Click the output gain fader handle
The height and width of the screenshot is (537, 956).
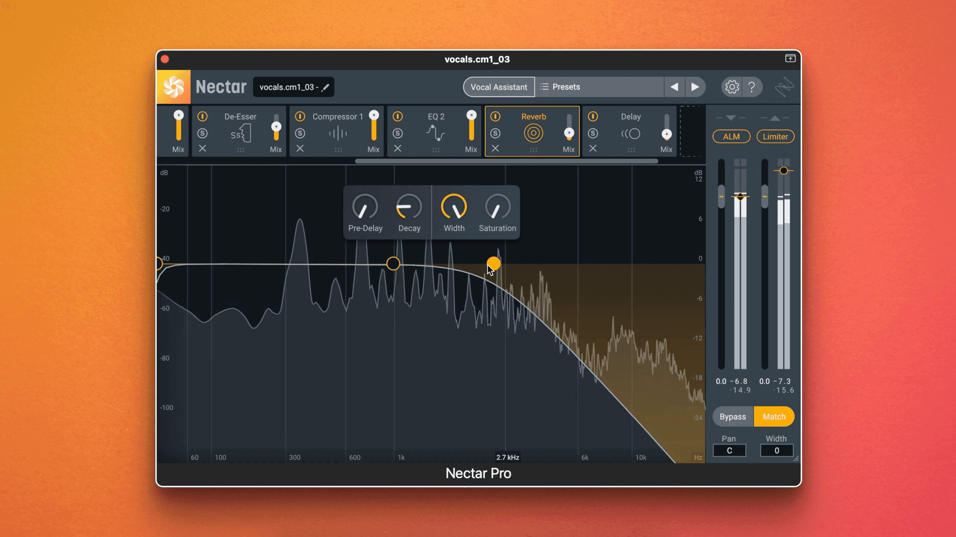pos(764,197)
